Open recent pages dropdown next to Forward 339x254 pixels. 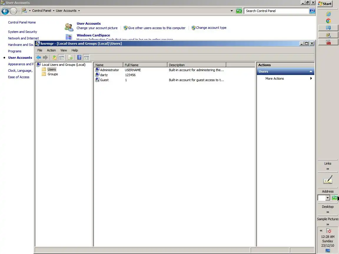(x=19, y=11)
